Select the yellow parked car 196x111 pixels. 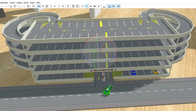point(155,71)
